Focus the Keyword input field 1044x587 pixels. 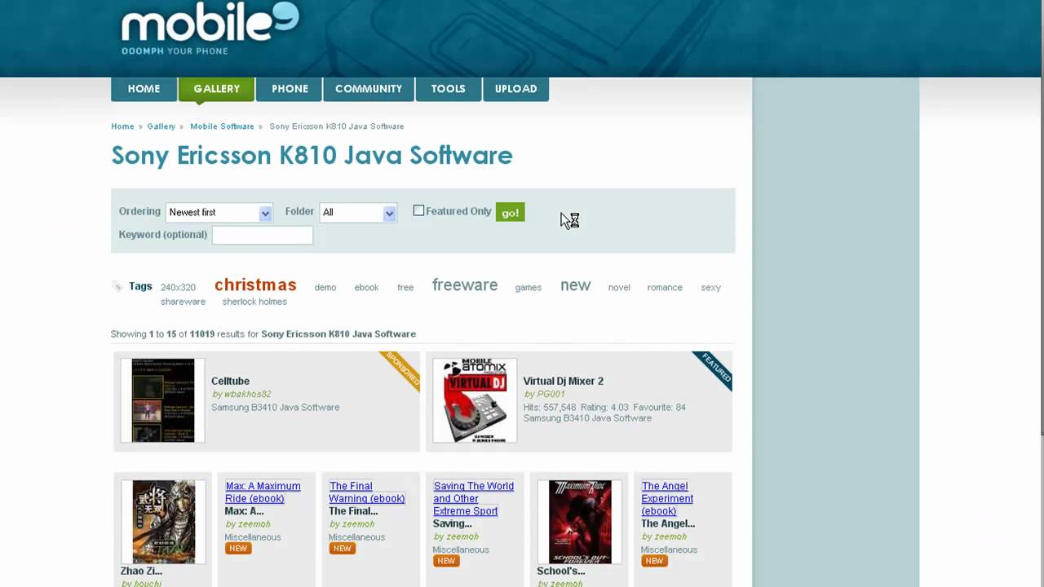click(263, 235)
